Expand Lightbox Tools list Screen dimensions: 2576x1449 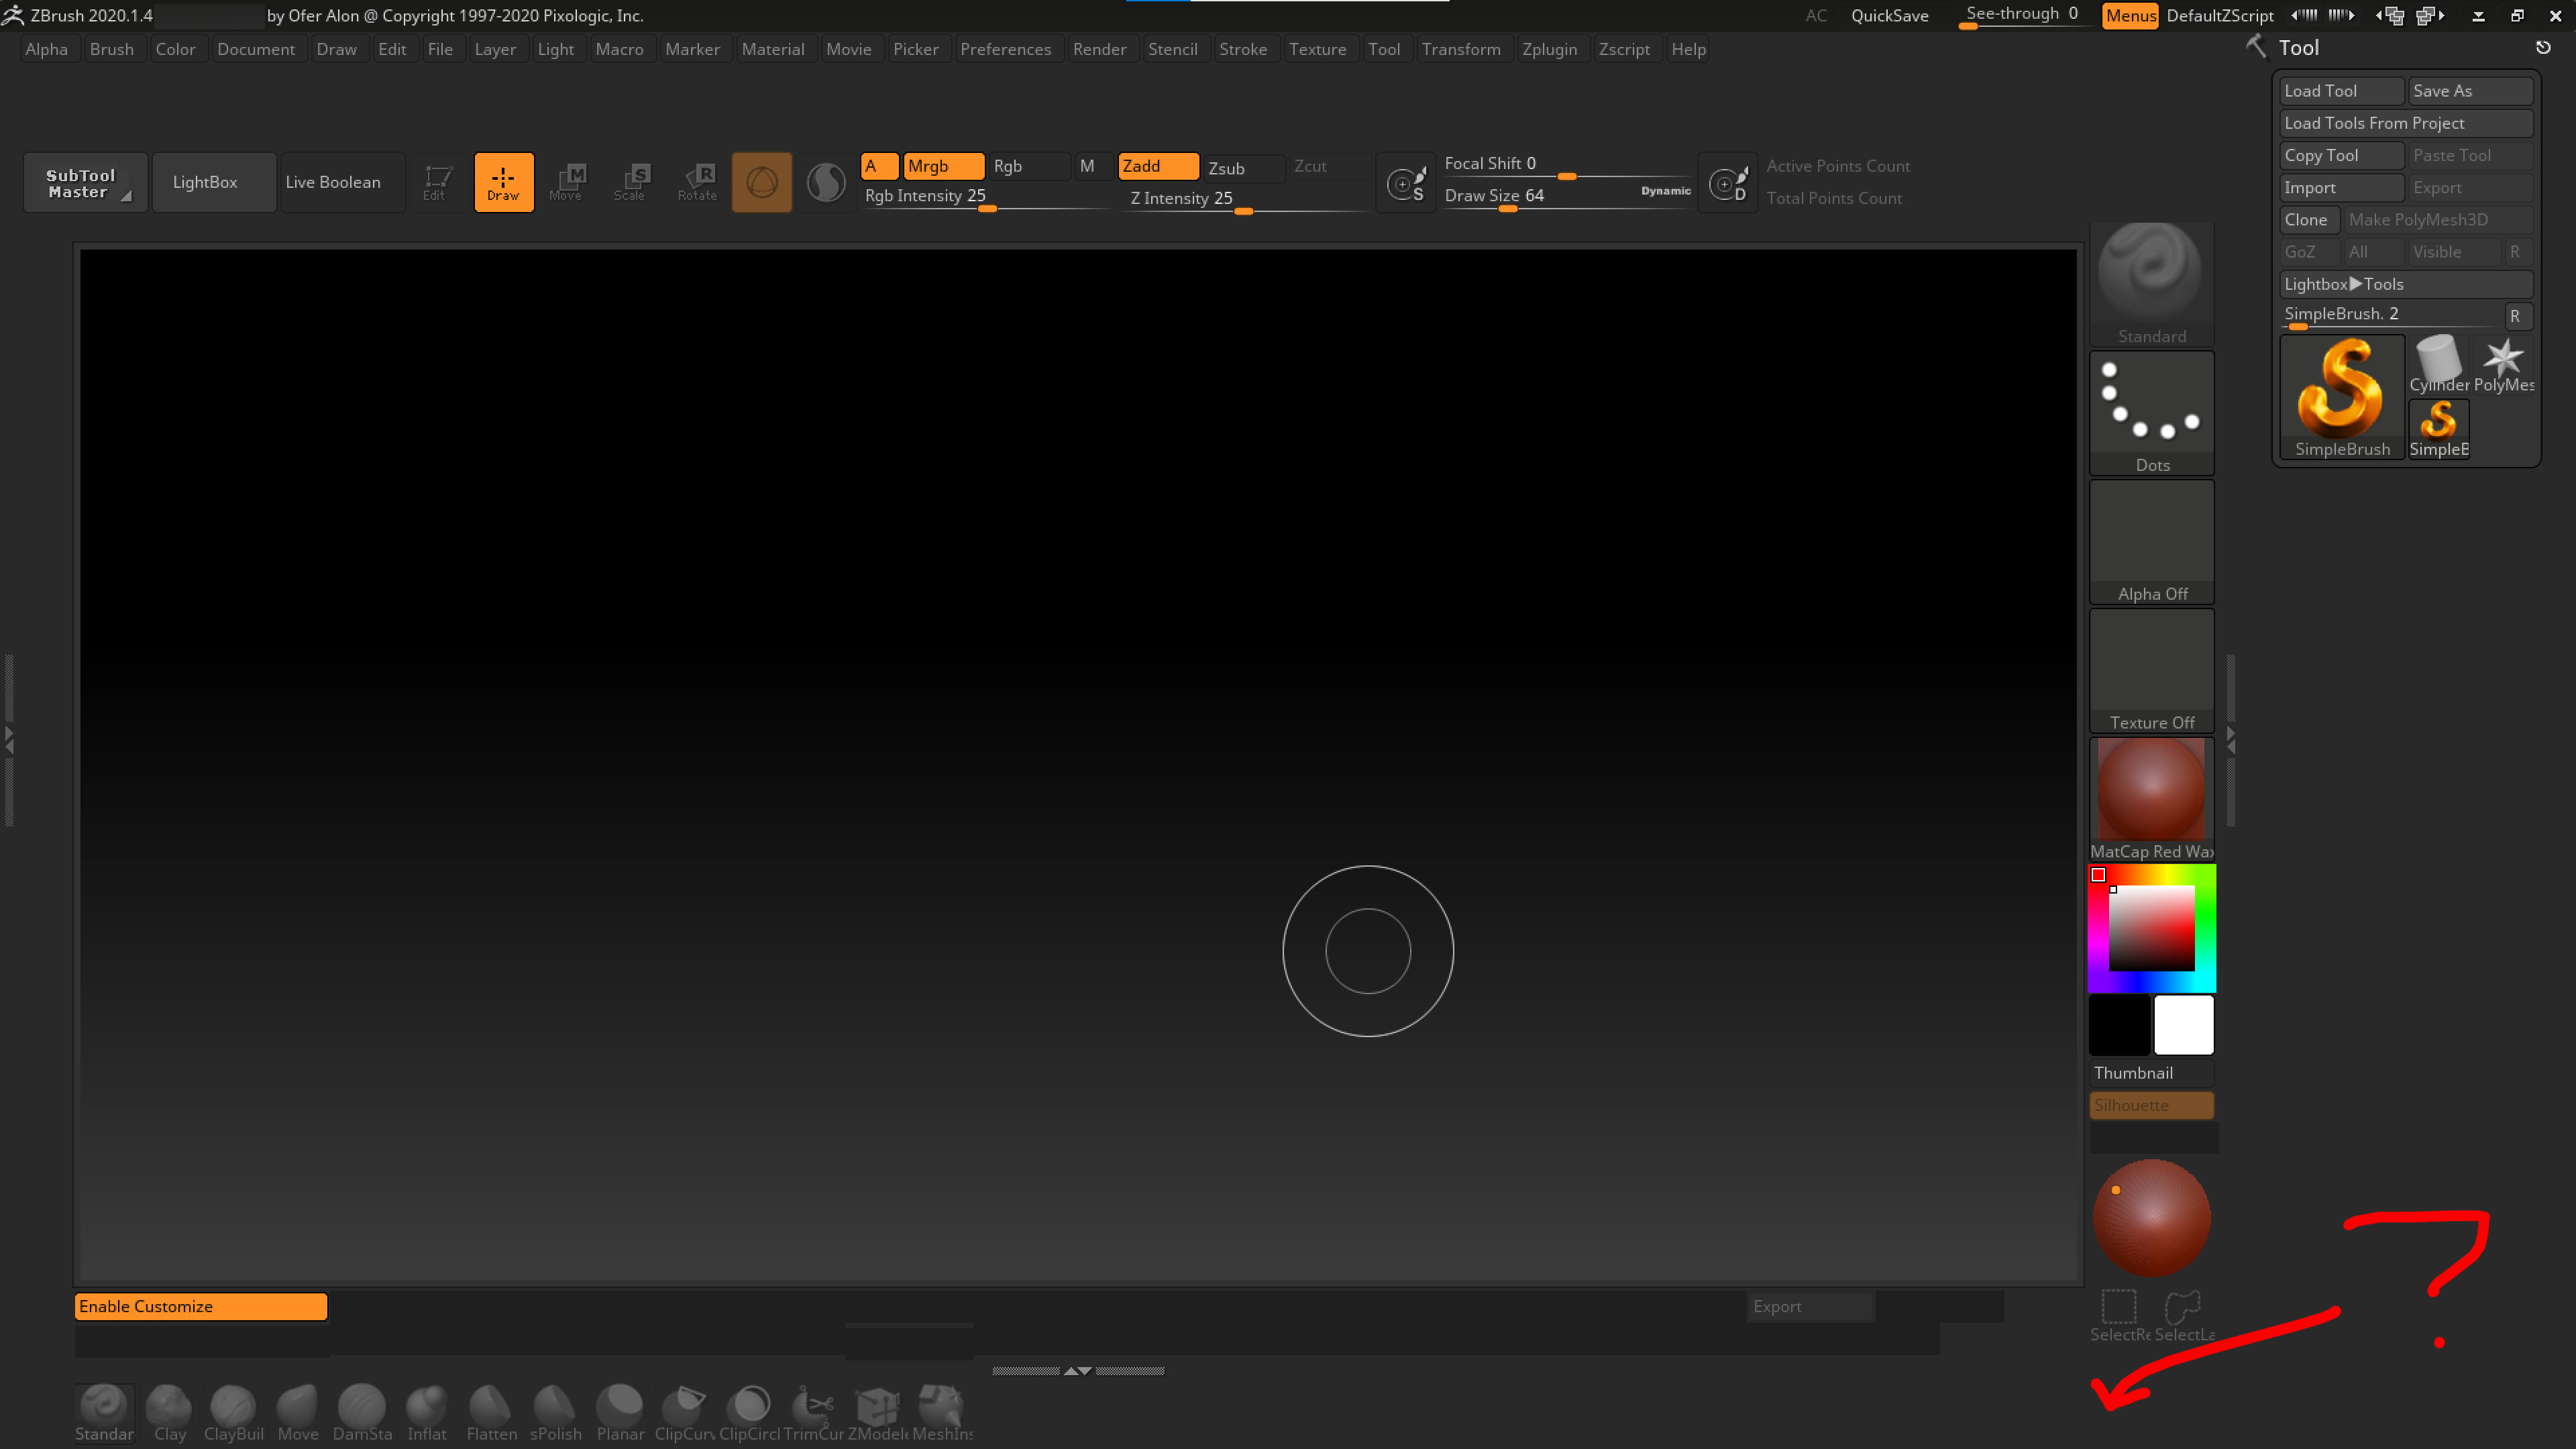tap(2406, 284)
